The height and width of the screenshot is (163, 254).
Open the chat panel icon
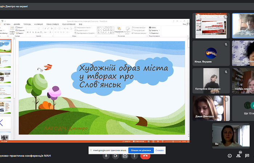(x=247, y=156)
